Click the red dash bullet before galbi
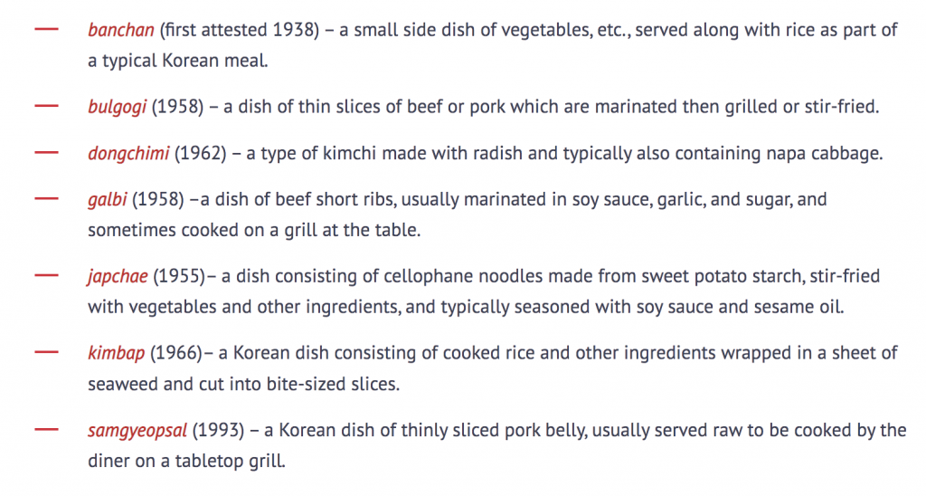 point(47,198)
